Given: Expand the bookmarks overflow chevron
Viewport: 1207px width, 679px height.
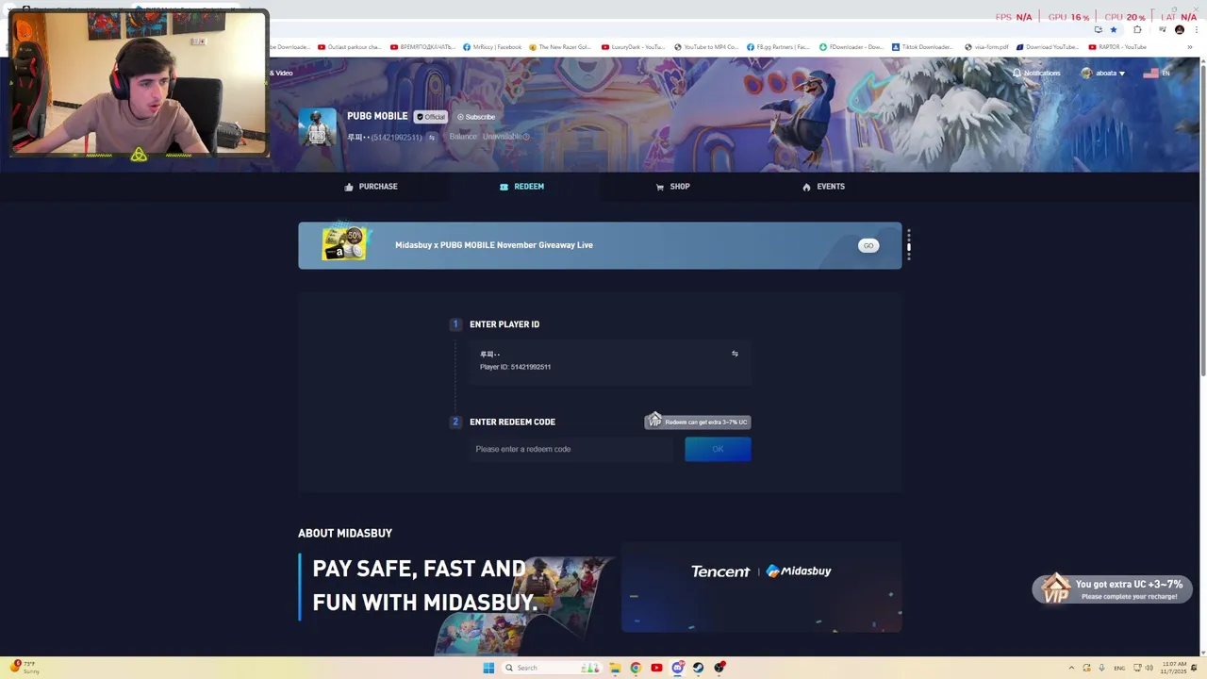Looking at the screenshot, I should (x=1190, y=47).
